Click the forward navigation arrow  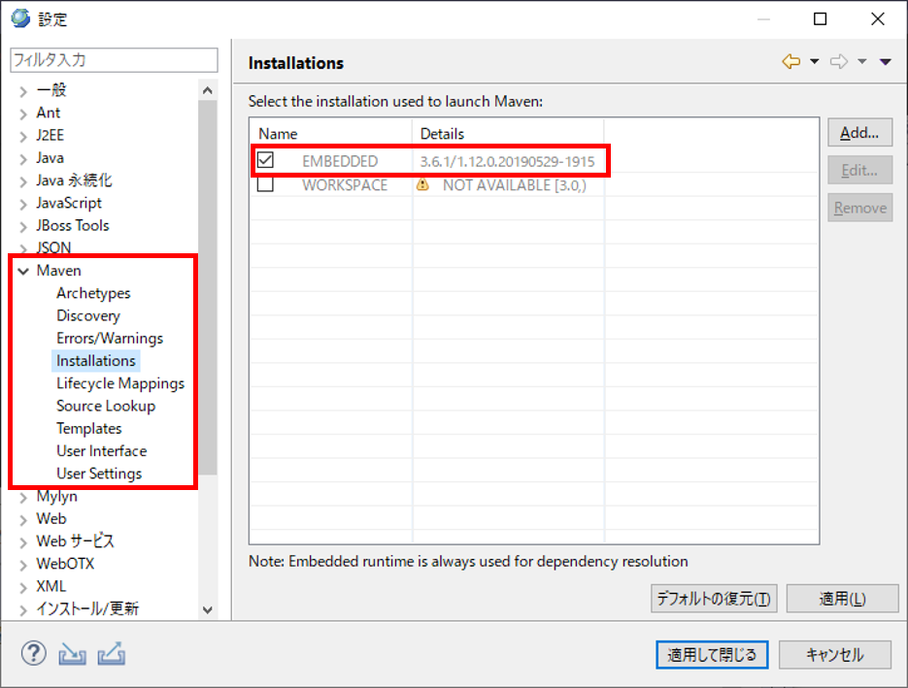[x=839, y=62]
